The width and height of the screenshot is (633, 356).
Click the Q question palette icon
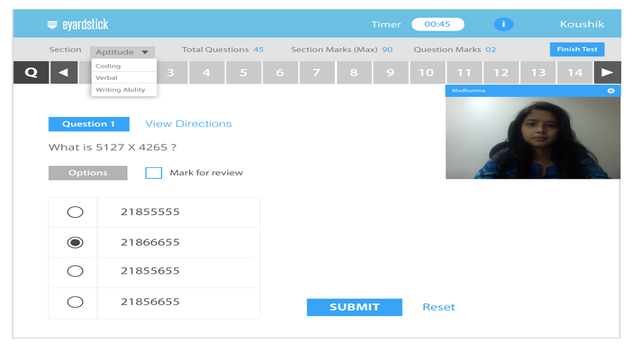(x=31, y=73)
